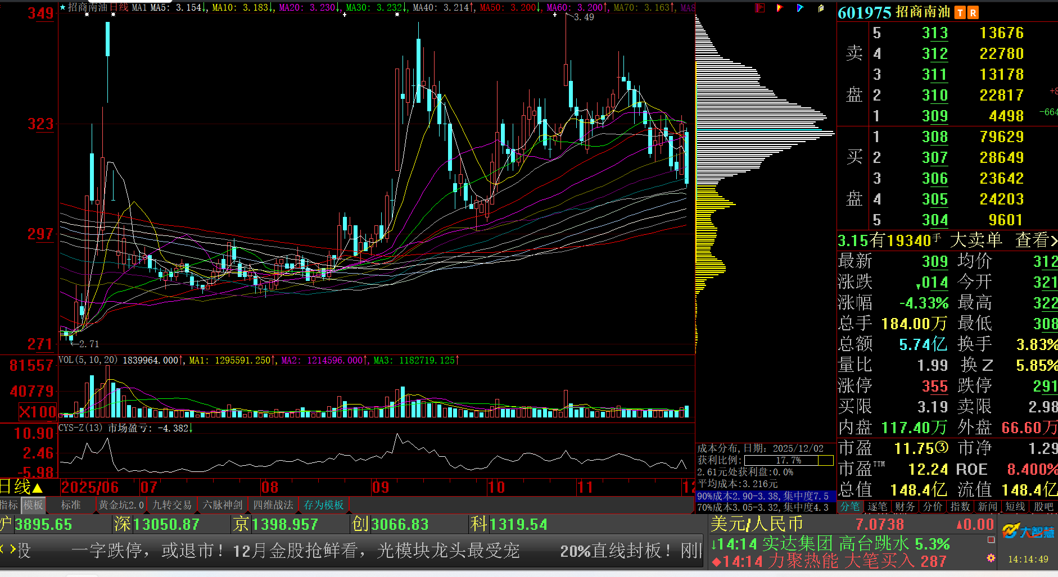The height and width of the screenshot is (577, 1058).
Task: Click the 美元/人民币 exchange rate row
Action: (852, 524)
